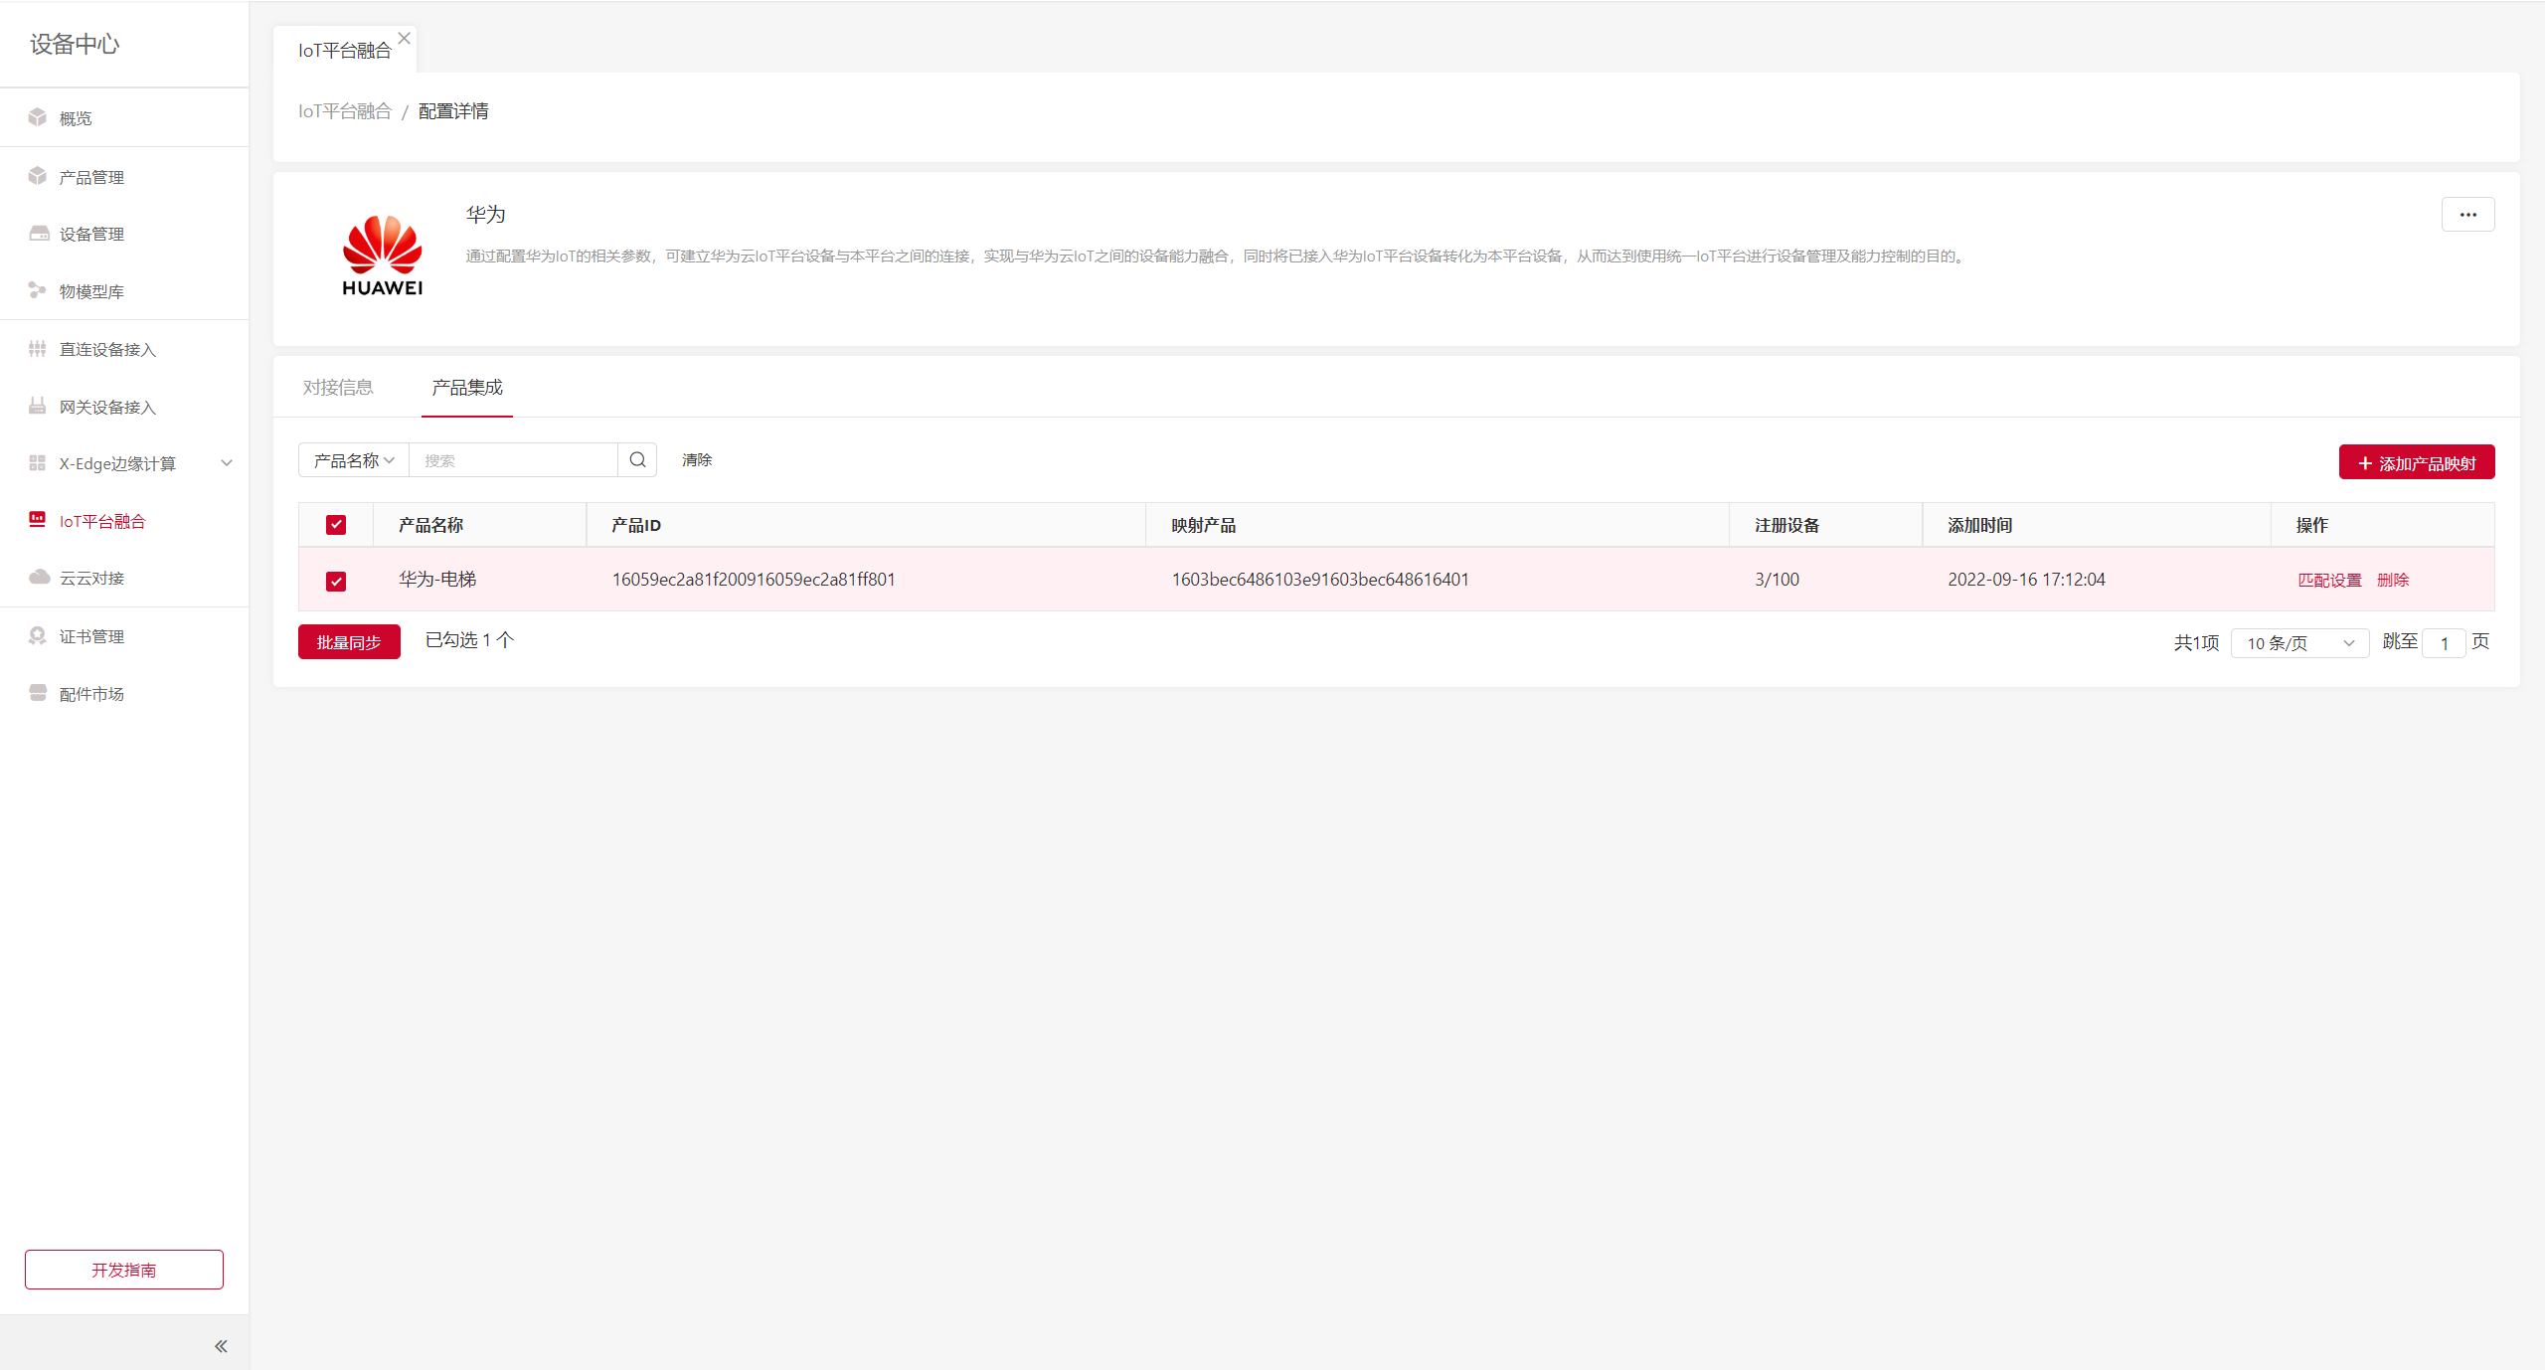2545x1370 pixels.
Task: Click the 概览 overview sidebar icon
Action: coord(38,117)
